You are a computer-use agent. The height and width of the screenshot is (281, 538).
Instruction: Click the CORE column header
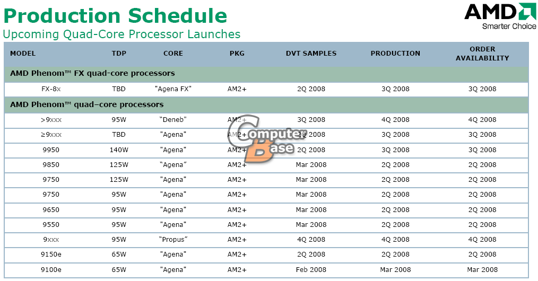tap(173, 54)
